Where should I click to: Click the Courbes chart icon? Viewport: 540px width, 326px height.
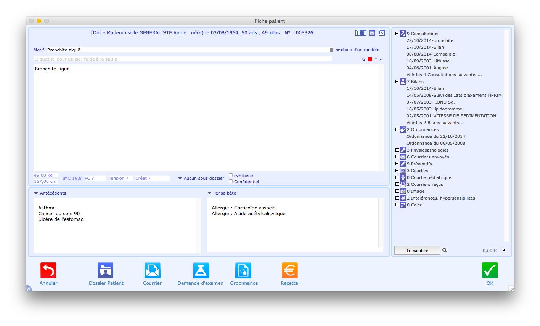[x=403, y=171]
